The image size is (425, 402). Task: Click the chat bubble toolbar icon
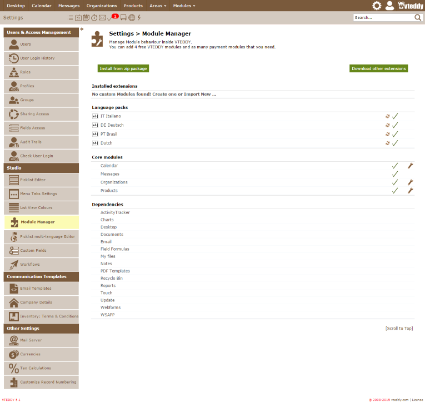[123, 18]
